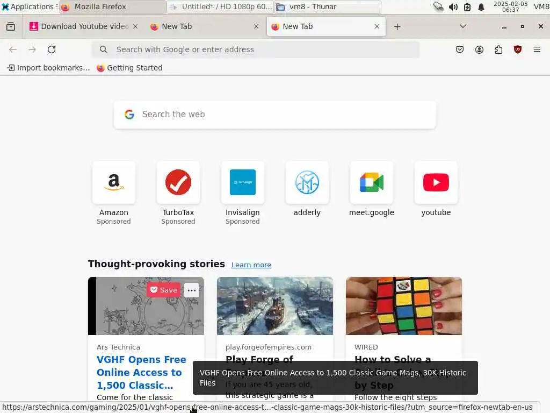Switch to Untitled HD 1080p taskbar window
The width and height of the screenshot is (550, 413).
220,6
